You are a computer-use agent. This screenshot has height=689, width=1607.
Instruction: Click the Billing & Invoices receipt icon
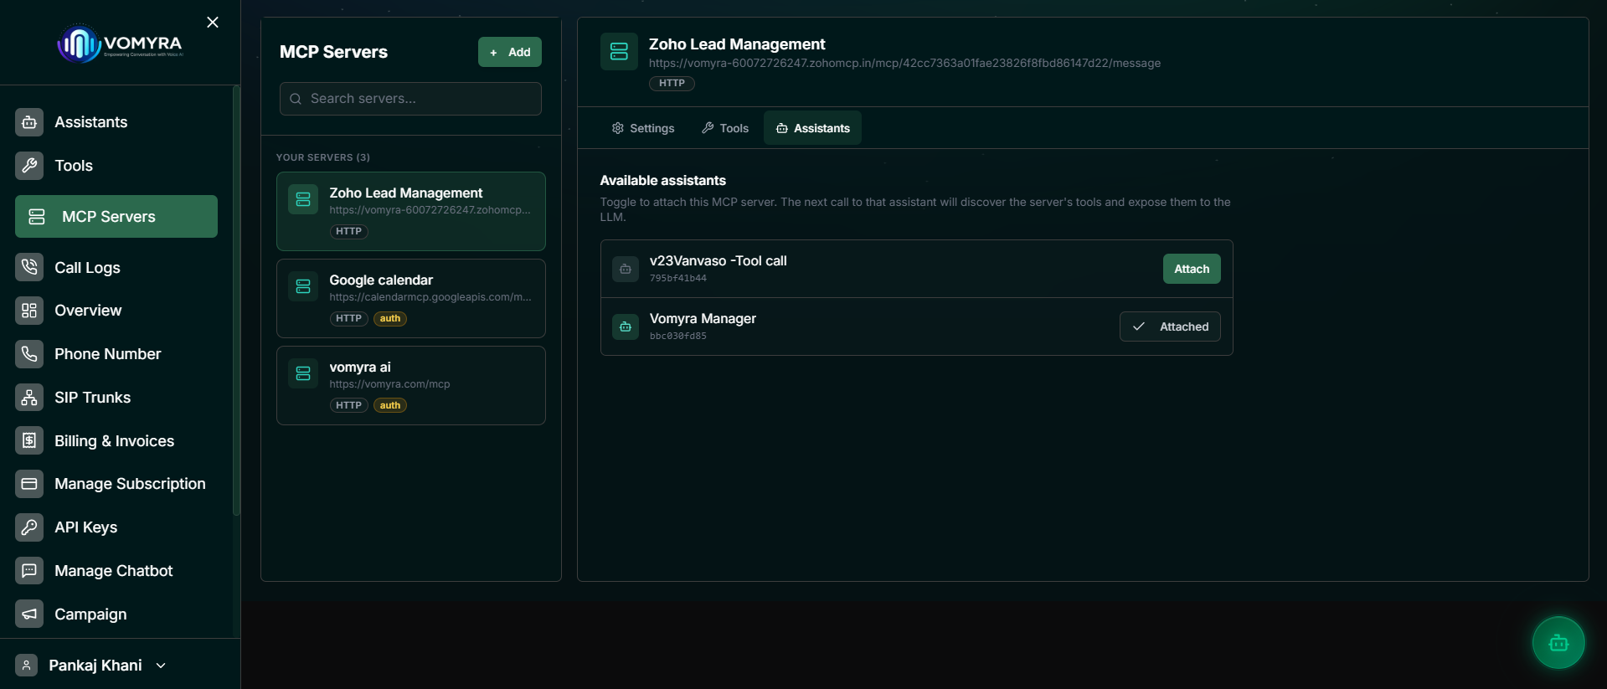[x=29, y=440]
